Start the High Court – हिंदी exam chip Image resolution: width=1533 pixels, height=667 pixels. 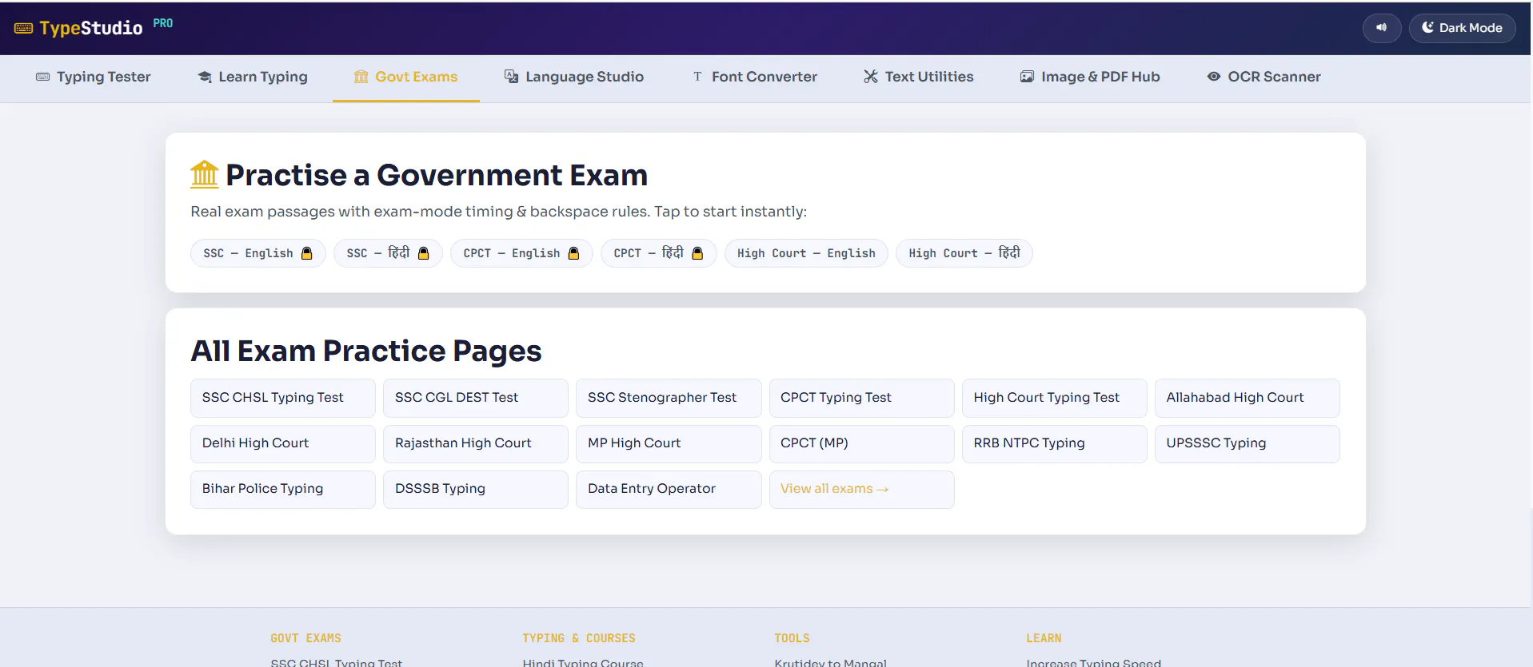tap(964, 253)
